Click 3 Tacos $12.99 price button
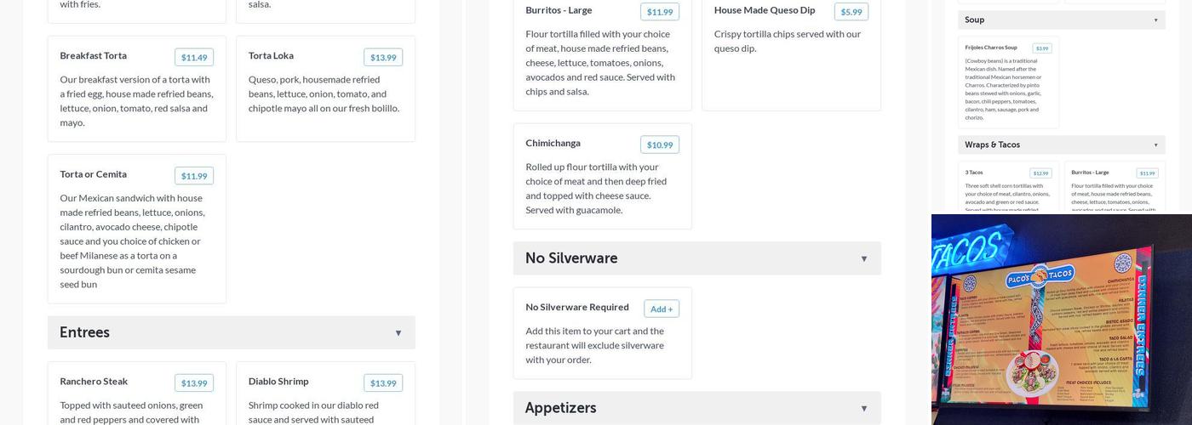1192x425 pixels. [x=1040, y=173]
